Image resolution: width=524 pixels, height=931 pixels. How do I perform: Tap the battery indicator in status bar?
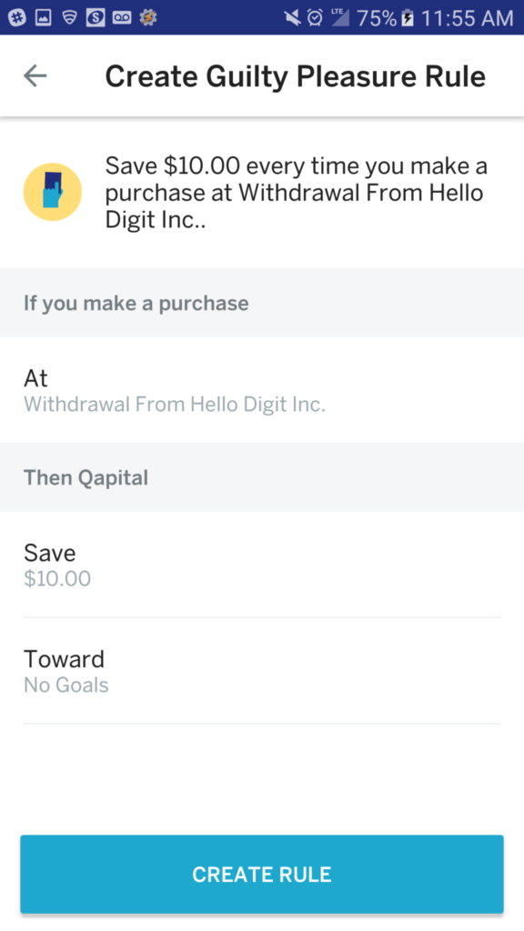(x=408, y=18)
